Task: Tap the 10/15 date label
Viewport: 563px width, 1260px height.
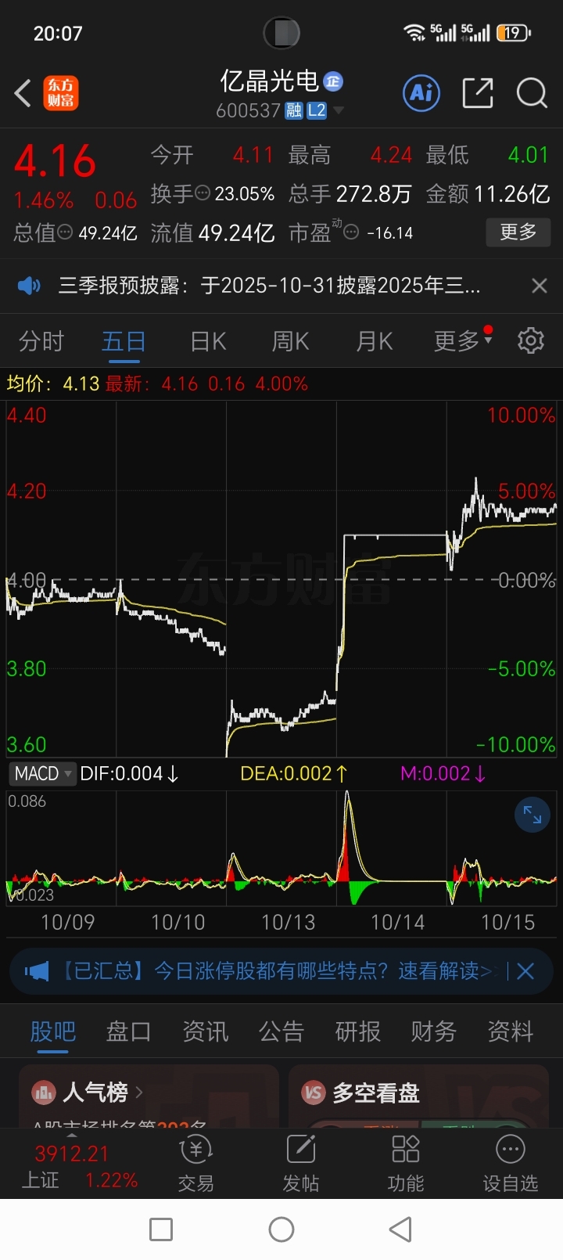Action: [x=507, y=922]
